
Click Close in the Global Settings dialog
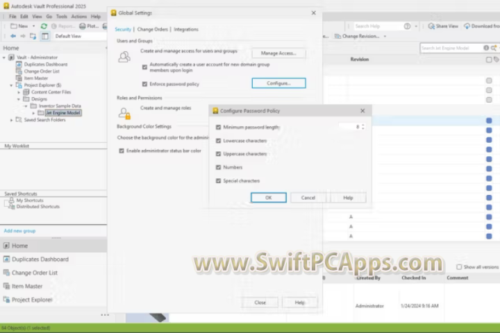260,302
